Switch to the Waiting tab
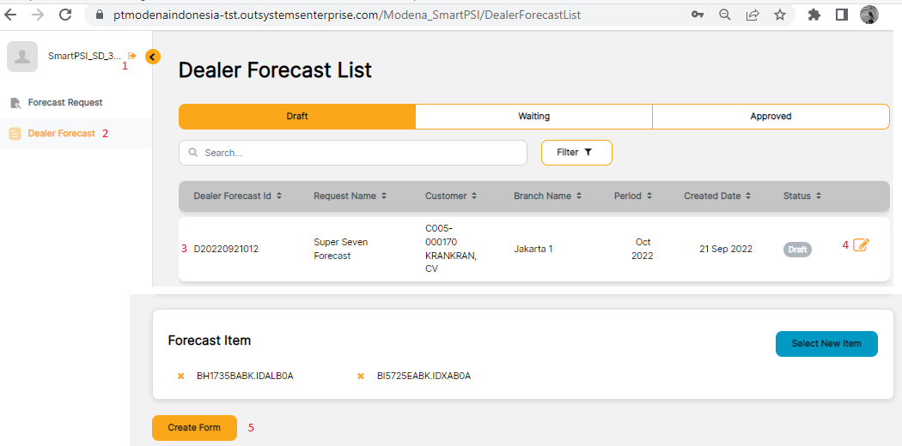 point(533,117)
